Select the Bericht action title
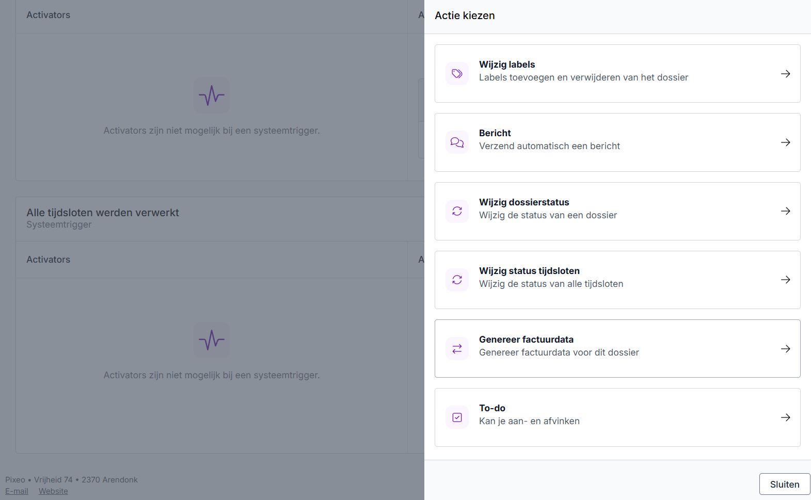Screen dimensions: 811x500 (495, 133)
